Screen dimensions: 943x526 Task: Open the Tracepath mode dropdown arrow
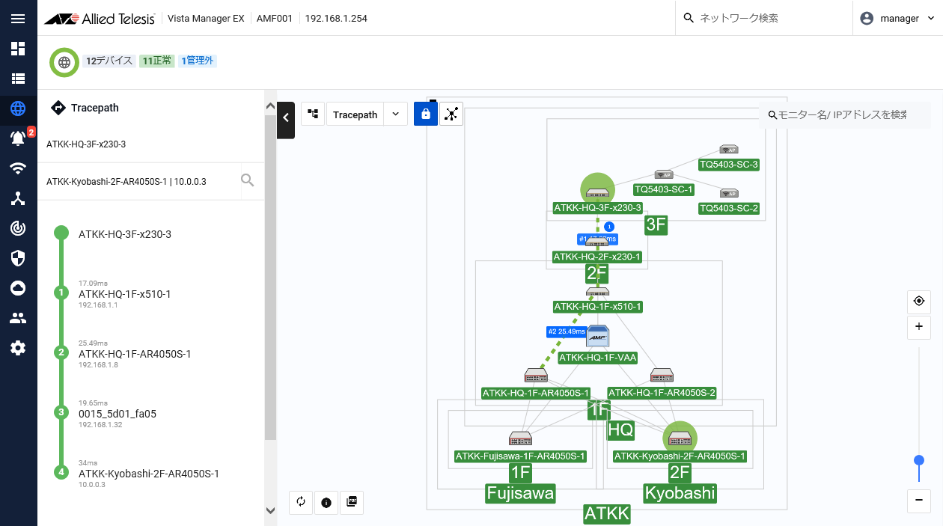click(395, 114)
